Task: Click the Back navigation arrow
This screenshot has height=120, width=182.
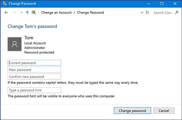Action: [6, 12]
